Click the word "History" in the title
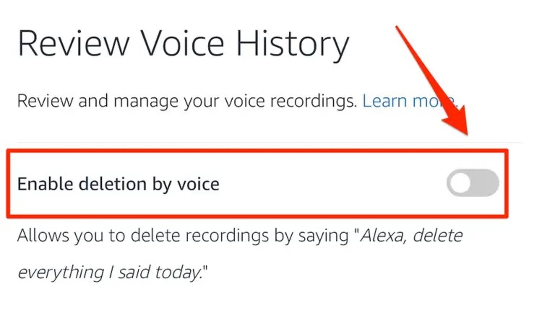The height and width of the screenshot is (315, 542). click(293, 44)
